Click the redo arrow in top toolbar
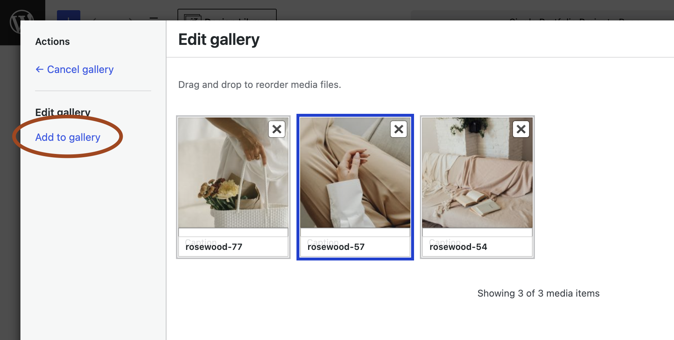This screenshot has width=674, height=340. point(130,18)
